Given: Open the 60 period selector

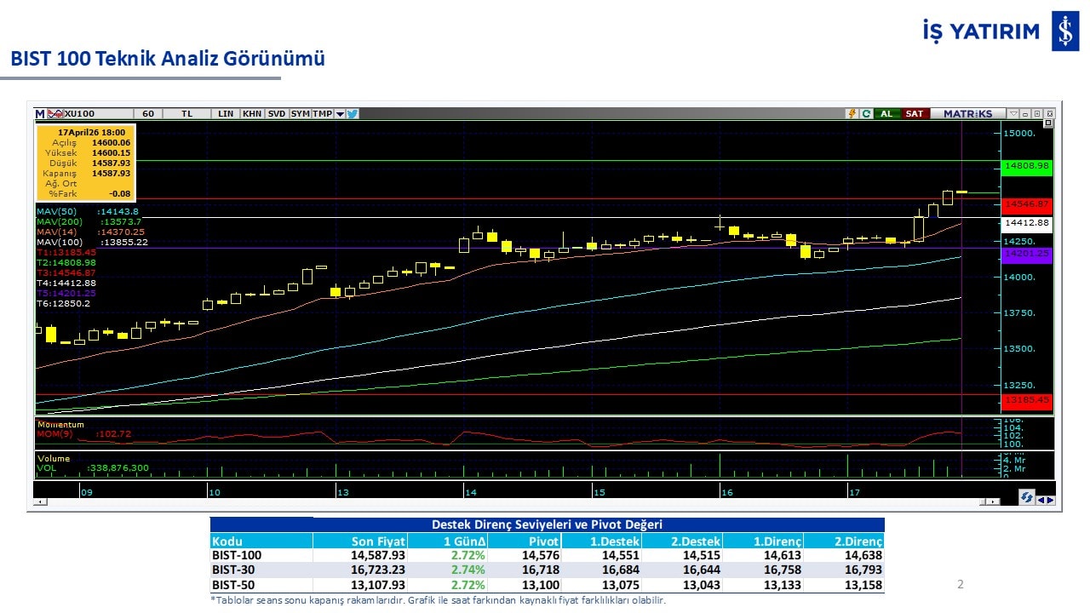Looking at the screenshot, I should coord(148,113).
